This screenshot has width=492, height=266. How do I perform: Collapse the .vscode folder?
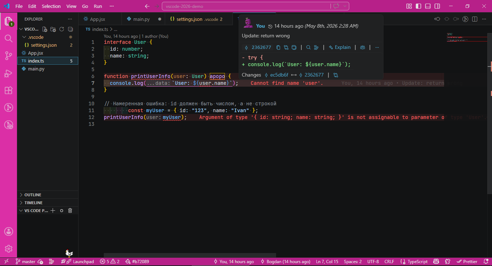click(48, 37)
